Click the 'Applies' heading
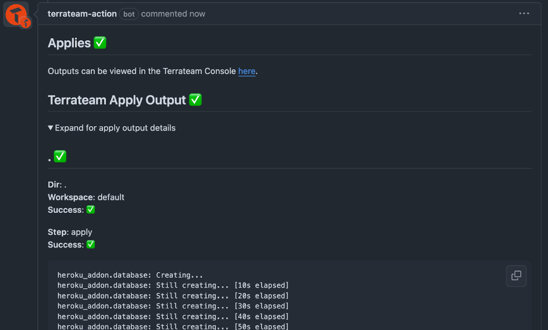Image resolution: width=548 pixels, height=330 pixels. pyautogui.click(x=77, y=43)
